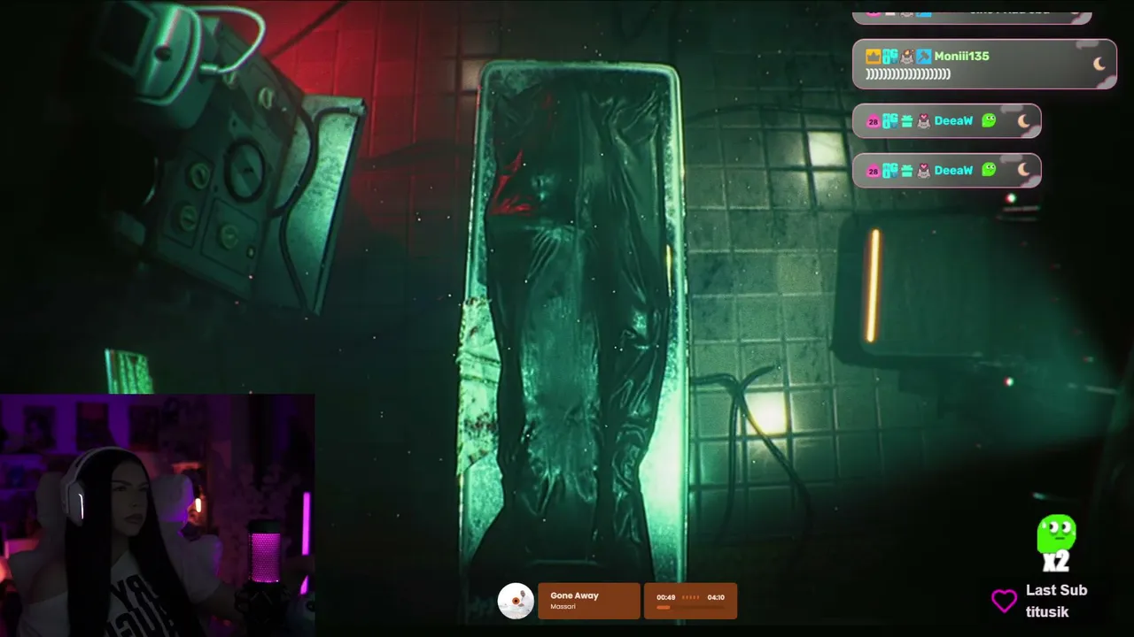Click the moon icon on the lower DeeaW message
Image resolution: width=1134 pixels, height=637 pixels.
click(1024, 171)
